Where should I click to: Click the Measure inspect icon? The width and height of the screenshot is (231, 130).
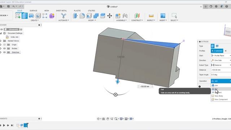(x=151, y=16)
